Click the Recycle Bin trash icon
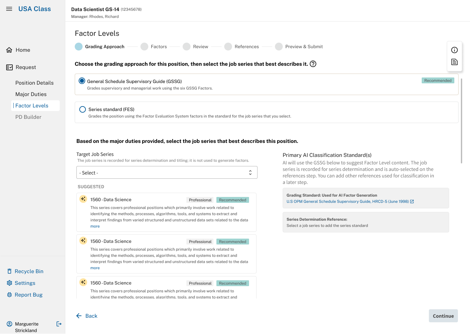 pyautogui.click(x=9, y=271)
